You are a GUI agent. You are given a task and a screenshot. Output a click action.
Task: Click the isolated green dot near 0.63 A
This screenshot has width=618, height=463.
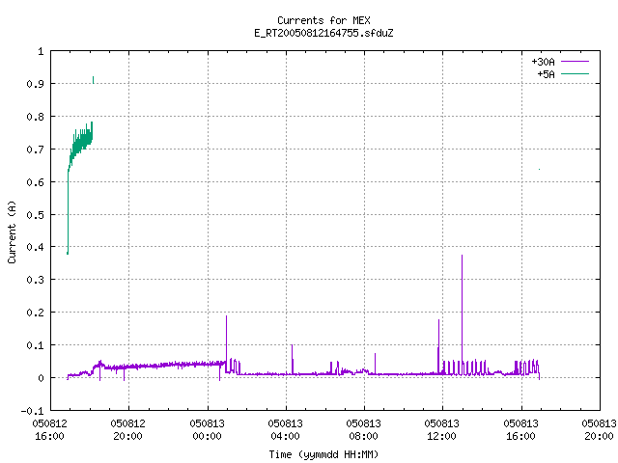pos(539,170)
